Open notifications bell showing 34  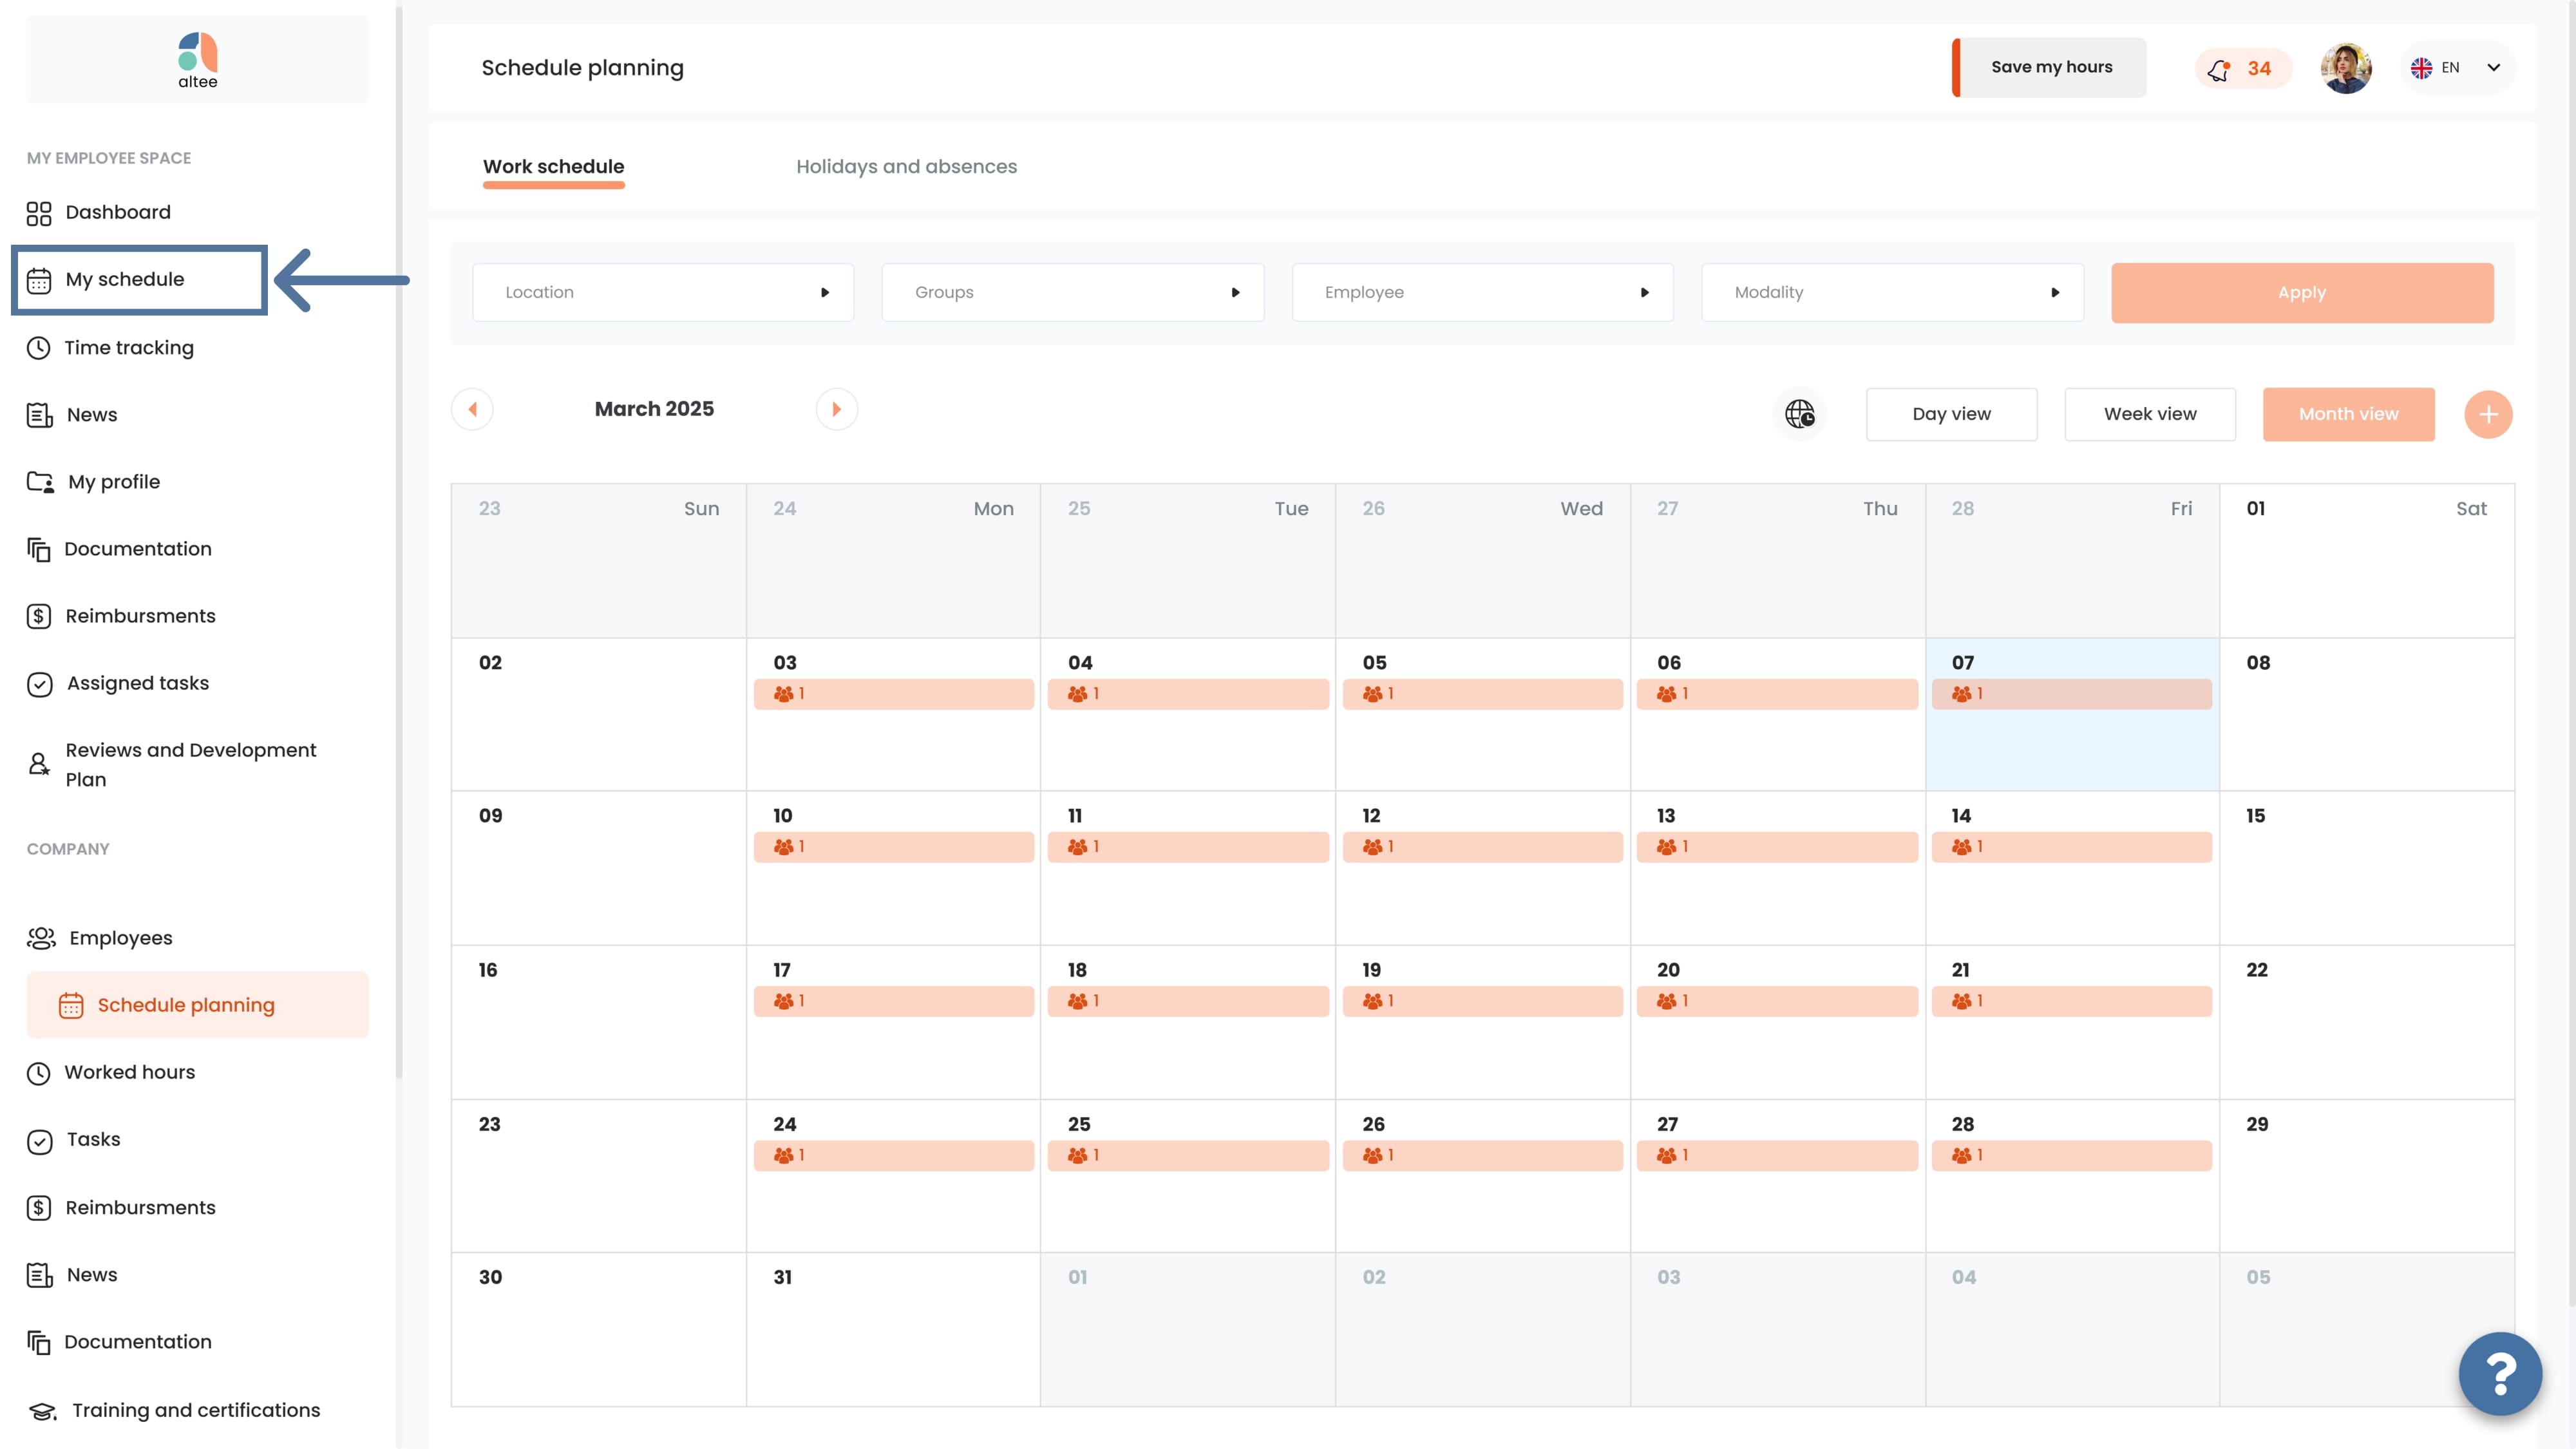(x=2242, y=68)
